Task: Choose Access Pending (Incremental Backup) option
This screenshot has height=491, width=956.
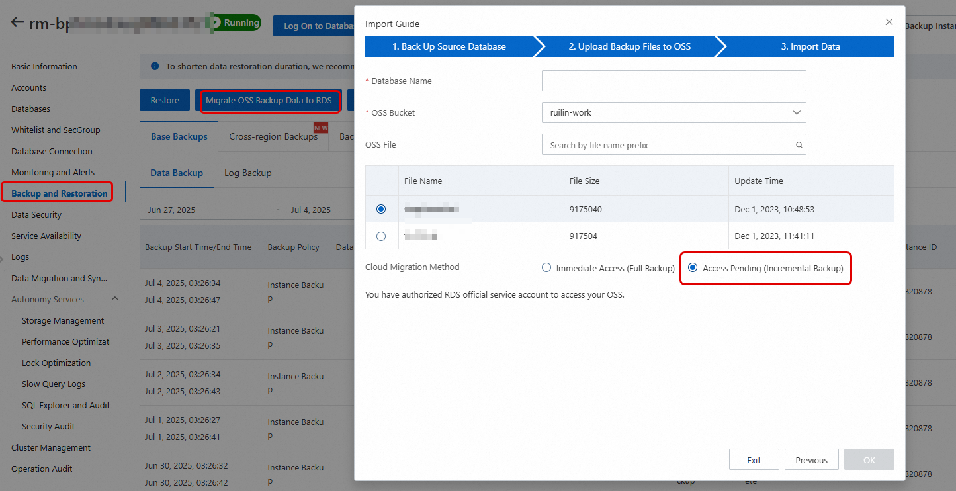Action: click(693, 268)
